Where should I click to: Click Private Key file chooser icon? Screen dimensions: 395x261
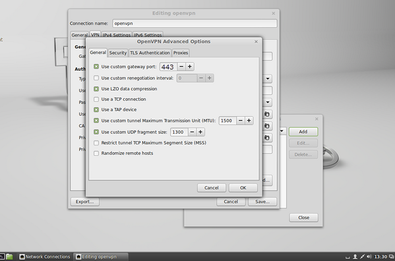267,138
